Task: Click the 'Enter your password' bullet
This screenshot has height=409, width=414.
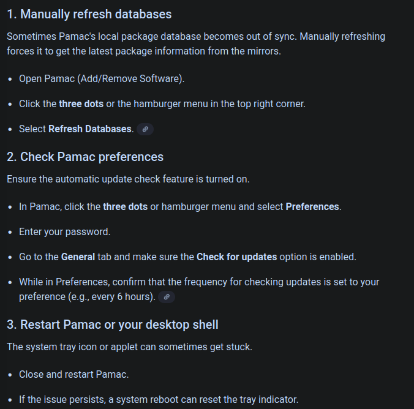Action: [64, 232]
